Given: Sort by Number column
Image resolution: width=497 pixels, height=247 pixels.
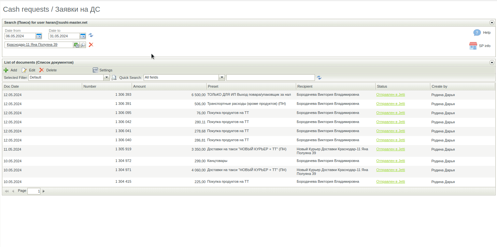Looking at the screenshot, I should pos(107,86).
